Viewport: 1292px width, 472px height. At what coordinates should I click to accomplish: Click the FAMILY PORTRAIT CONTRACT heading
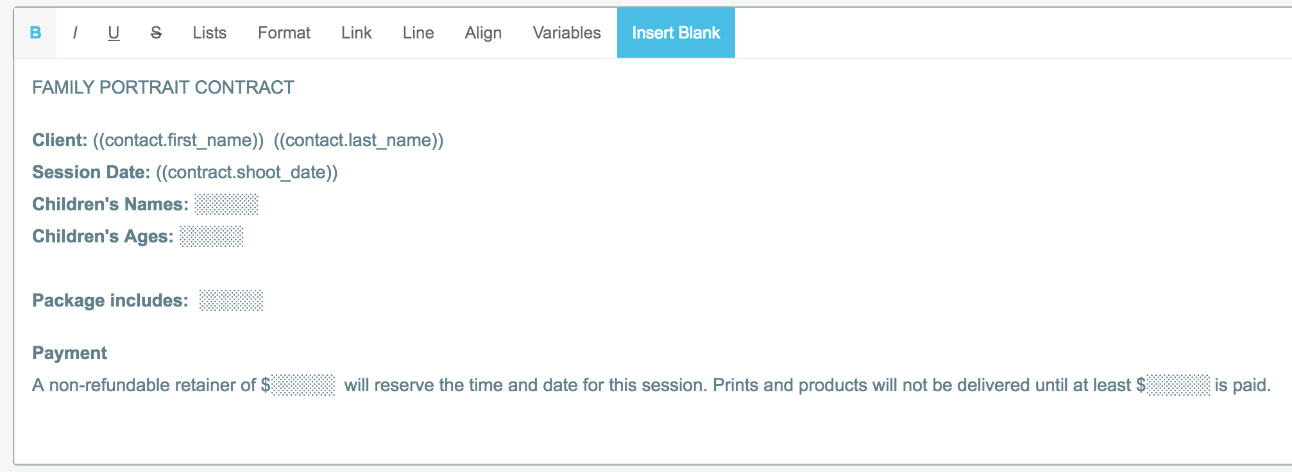pos(163,87)
